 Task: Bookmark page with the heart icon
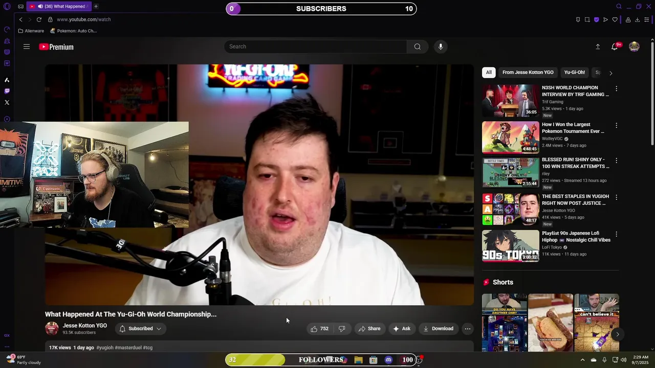[x=615, y=20]
